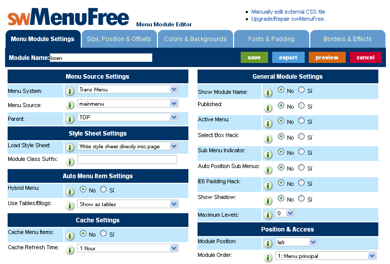Open the Cache Refresh Time dropdown
Screen dimensions: 390x264
128,248
